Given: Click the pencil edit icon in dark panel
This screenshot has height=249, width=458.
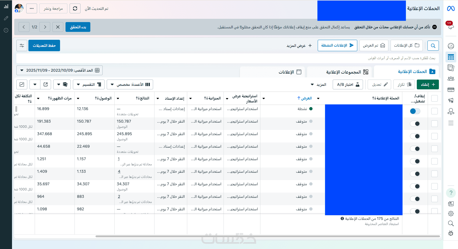Looking at the screenshot, I should point(6,18).
